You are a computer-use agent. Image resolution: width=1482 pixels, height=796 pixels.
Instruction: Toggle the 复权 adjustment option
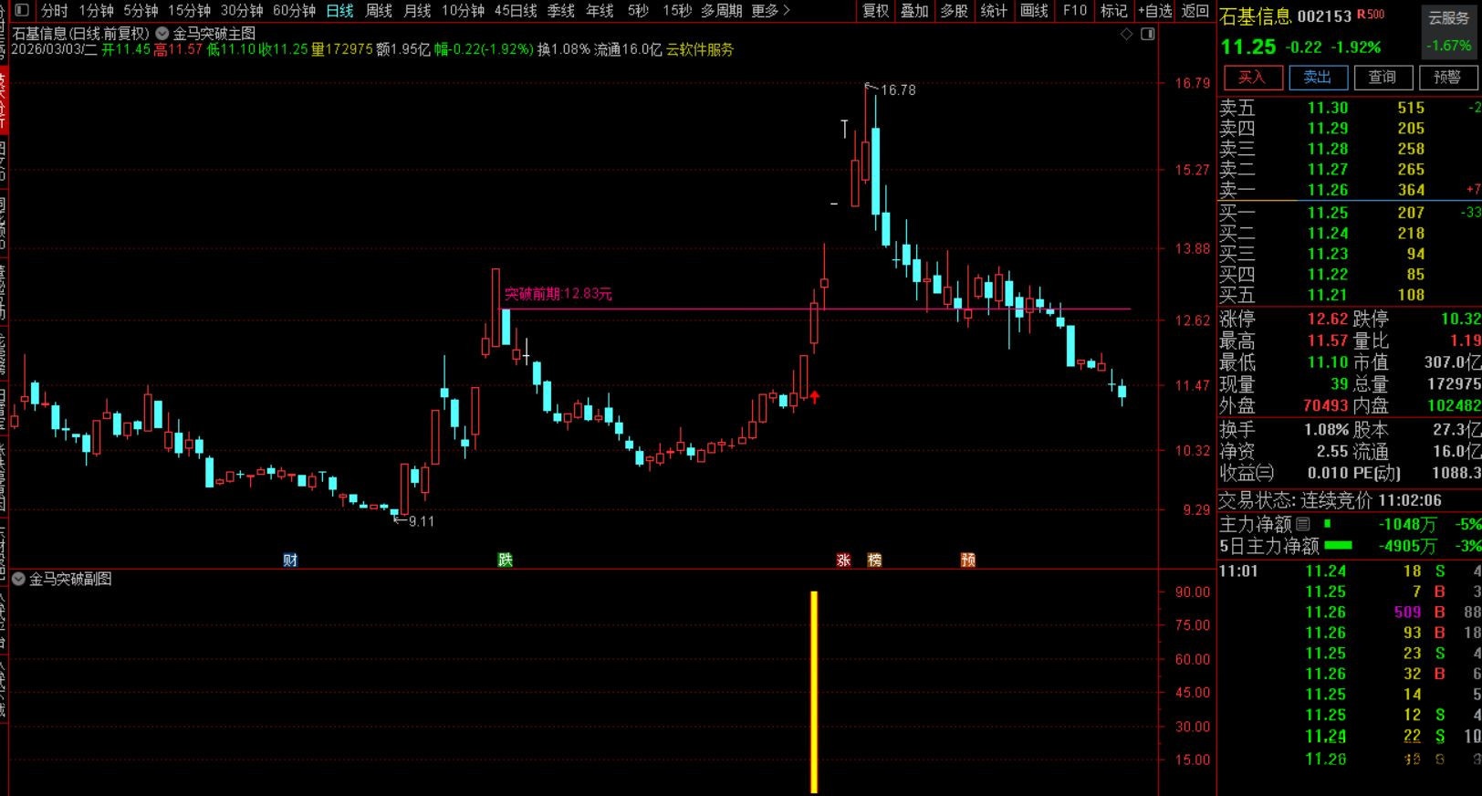click(875, 10)
